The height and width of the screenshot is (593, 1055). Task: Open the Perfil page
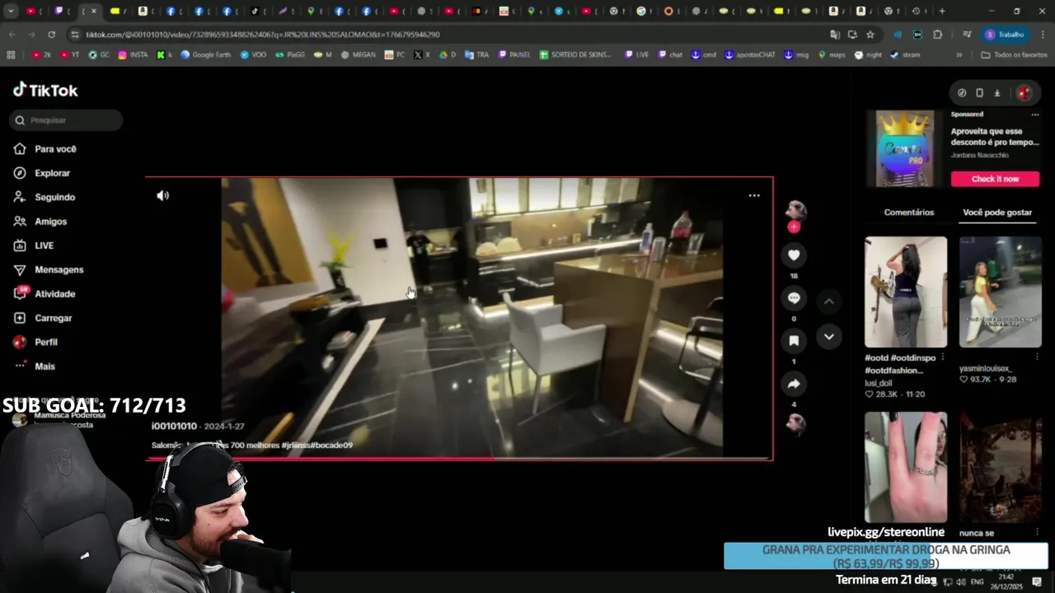pyautogui.click(x=46, y=342)
